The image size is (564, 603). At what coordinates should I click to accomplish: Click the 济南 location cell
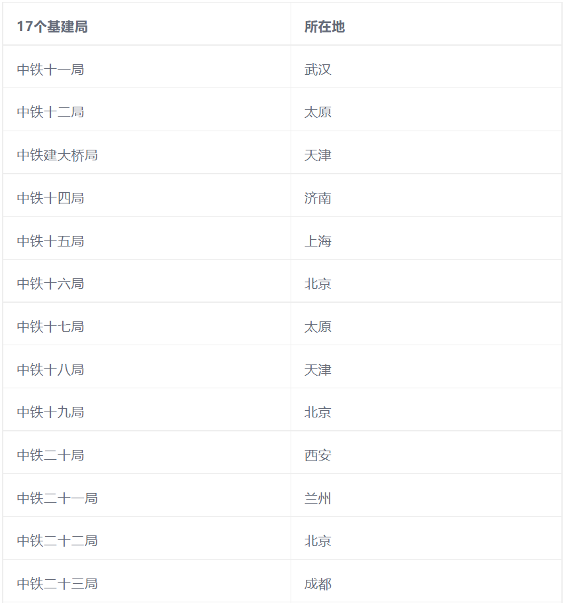318,198
